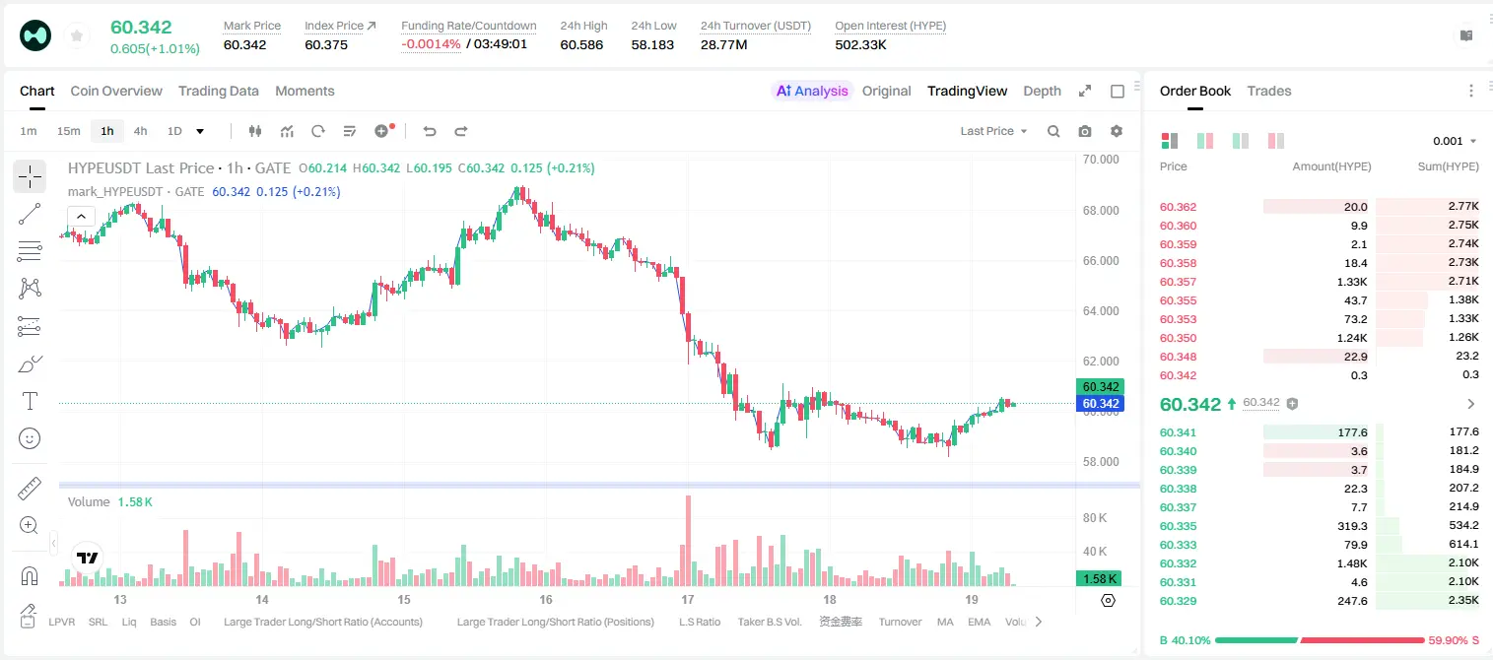Take a chart snapshot with camera icon

(1085, 131)
